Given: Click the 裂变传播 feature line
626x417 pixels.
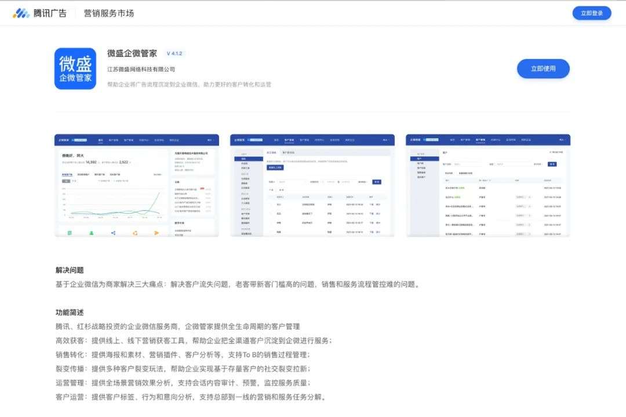Looking at the screenshot, I should pyautogui.click(x=183, y=369).
